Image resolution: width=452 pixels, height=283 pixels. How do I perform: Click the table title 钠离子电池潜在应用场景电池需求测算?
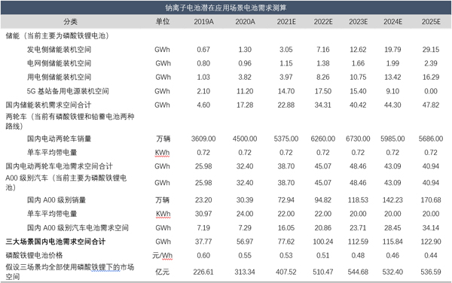click(226, 8)
